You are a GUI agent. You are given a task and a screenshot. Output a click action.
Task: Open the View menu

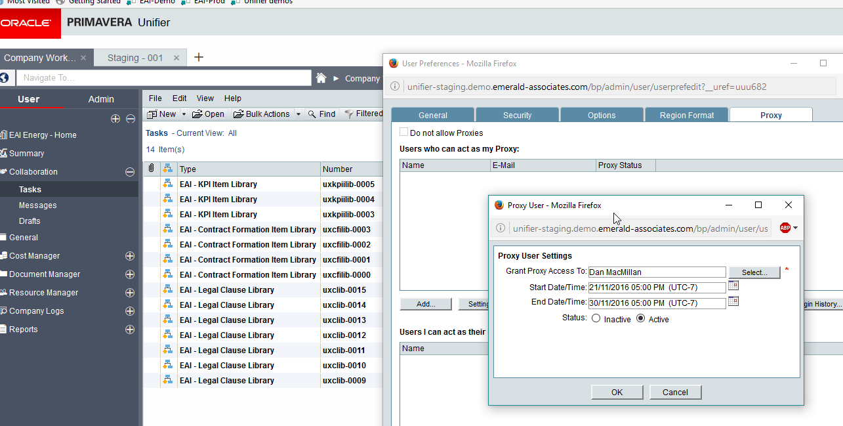tap(205, 98)
